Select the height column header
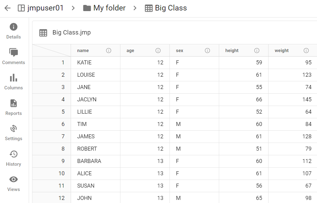The width and height of the screenshot is (317, 203). 232,50
